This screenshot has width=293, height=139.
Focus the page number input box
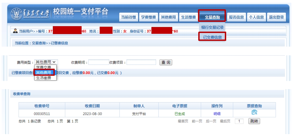tap(239, 121)
